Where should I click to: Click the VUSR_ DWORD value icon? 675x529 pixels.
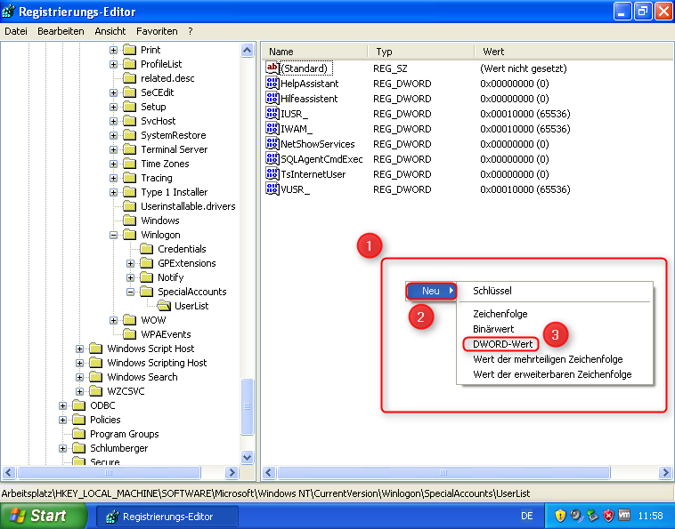click(x=272, y=189)
